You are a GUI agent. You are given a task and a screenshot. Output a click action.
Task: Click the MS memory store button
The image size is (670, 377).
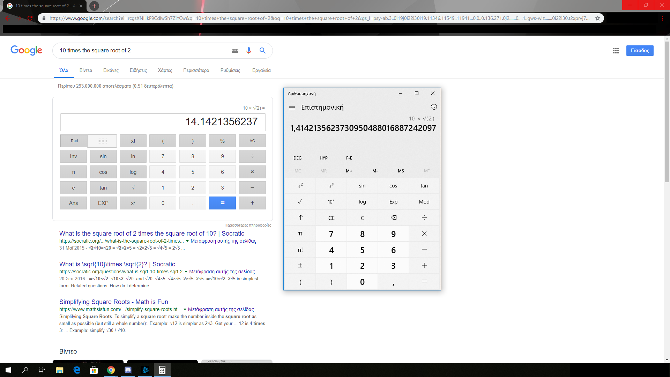(401, 171)
